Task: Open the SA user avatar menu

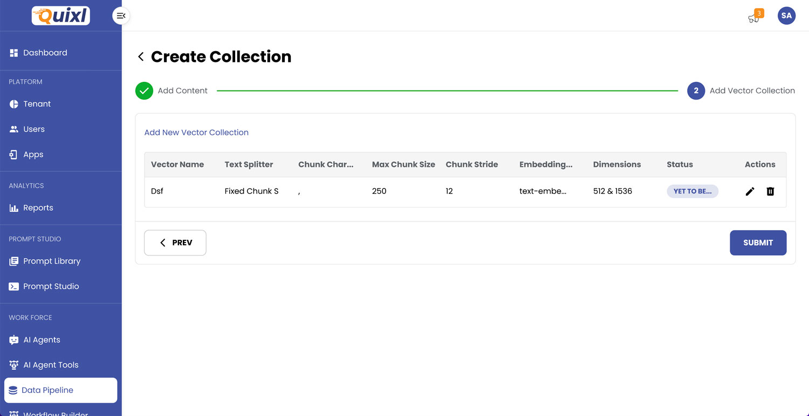Action: tap(786, 16)
